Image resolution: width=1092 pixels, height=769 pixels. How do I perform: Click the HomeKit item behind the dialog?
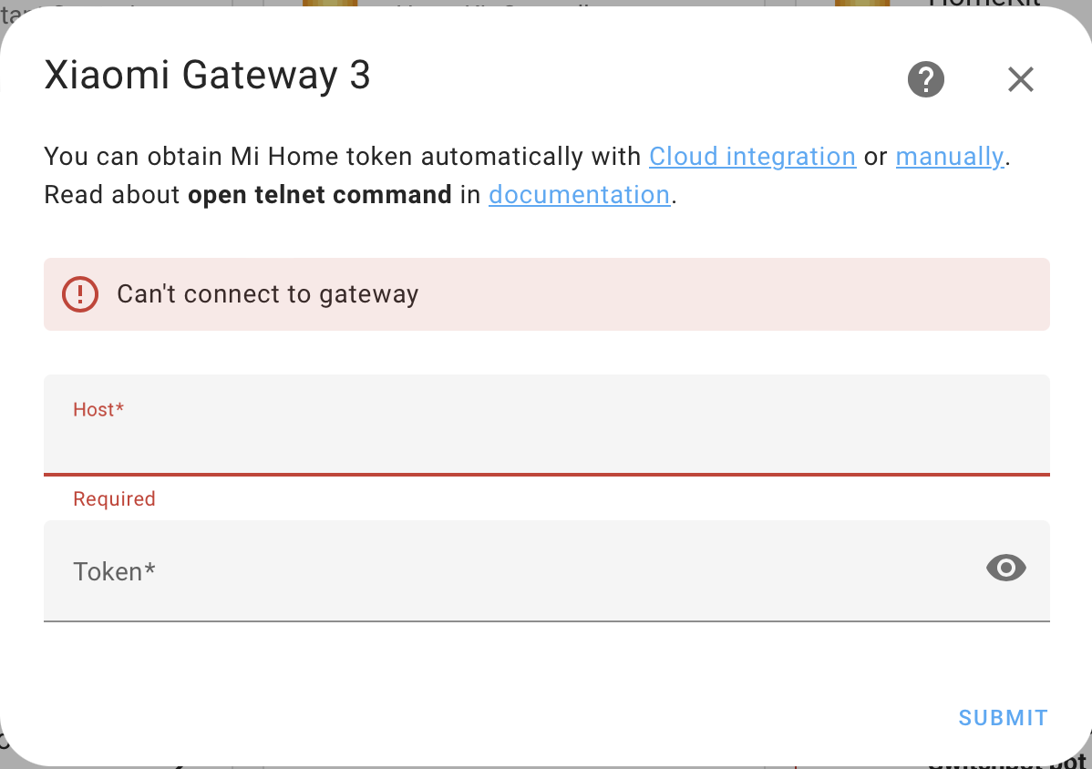986,6
